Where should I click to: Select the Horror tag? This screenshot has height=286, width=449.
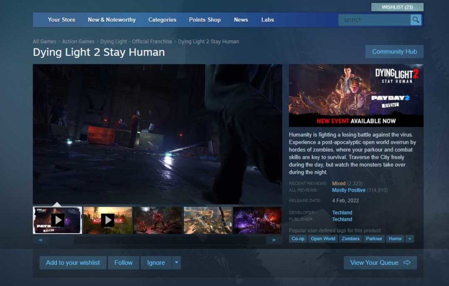coord(395,239)
